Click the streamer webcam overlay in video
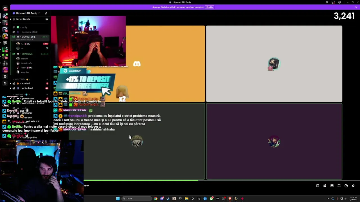Screen dimensions: 360x202 click(88, 41)
